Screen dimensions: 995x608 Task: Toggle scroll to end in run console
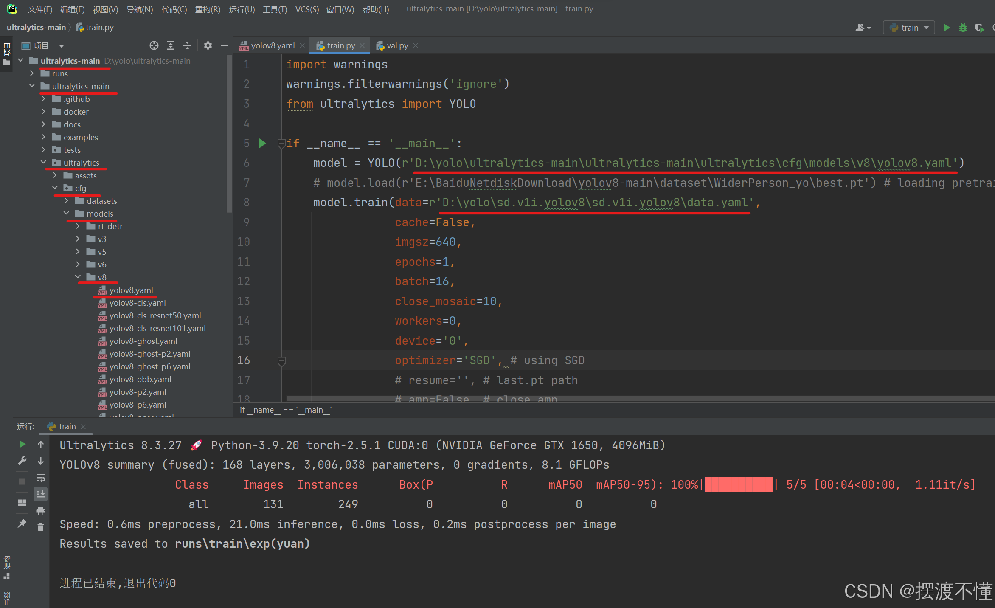point(41,494)
